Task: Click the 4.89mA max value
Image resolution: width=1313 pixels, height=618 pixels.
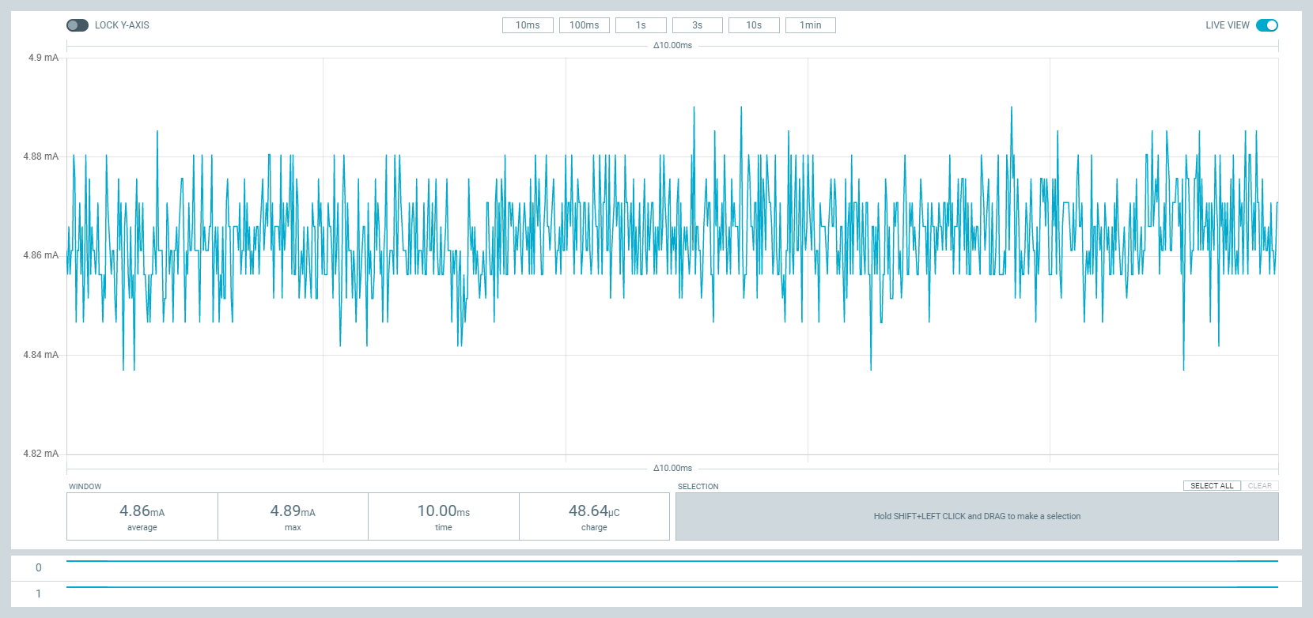Action: tap(293, 511)
